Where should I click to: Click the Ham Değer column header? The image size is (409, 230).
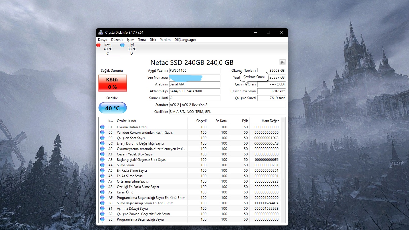(x=265, y=121)
